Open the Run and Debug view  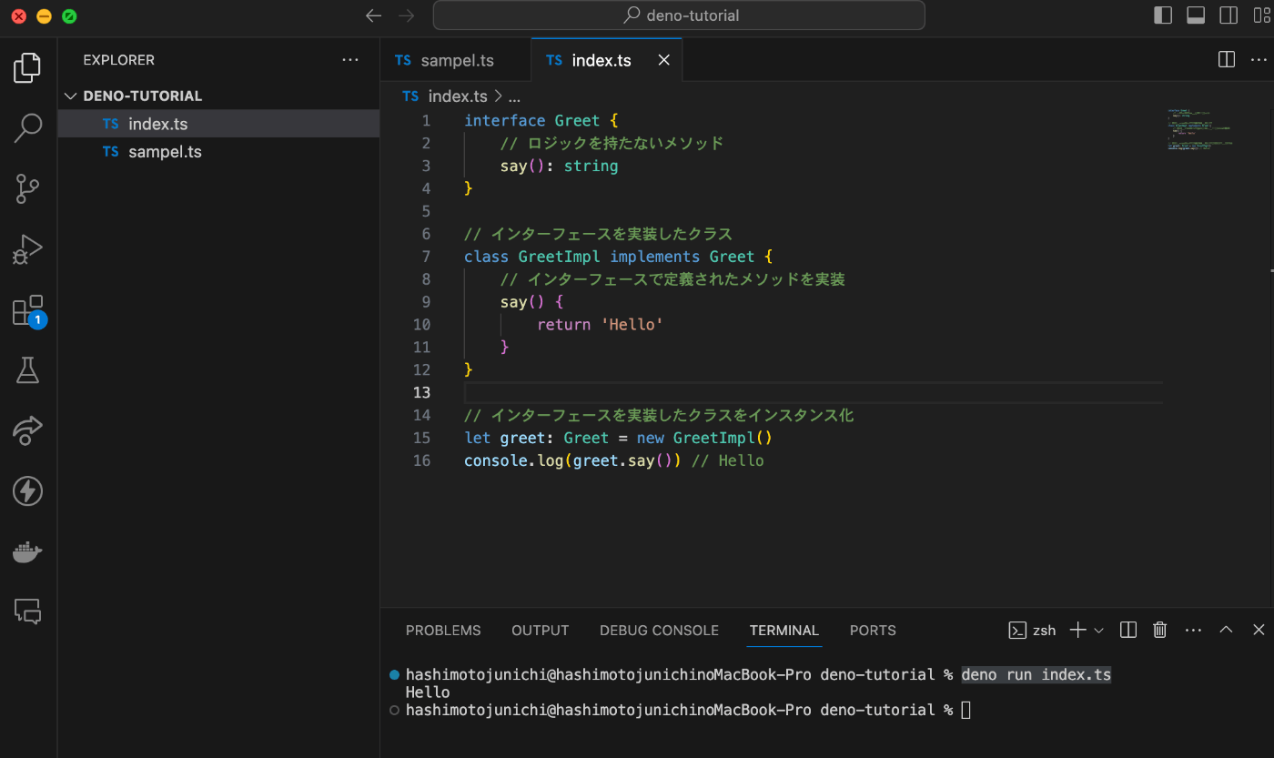click(28, 248)
